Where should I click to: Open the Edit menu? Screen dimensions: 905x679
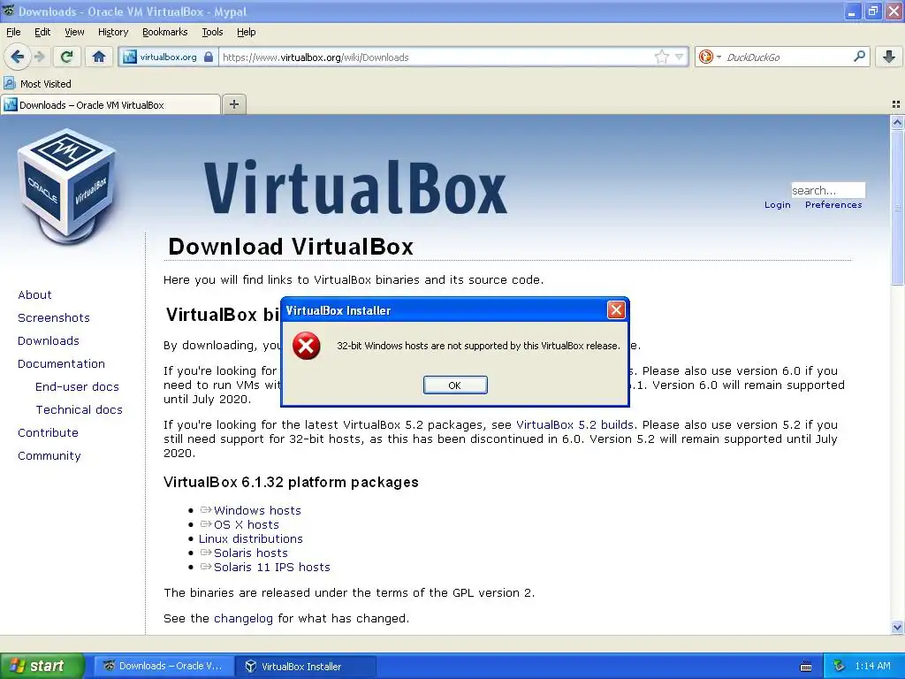point(42,32)
